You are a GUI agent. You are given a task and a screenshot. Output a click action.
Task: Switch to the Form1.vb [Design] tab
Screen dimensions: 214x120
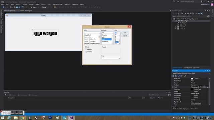click(x=26, y=11)
